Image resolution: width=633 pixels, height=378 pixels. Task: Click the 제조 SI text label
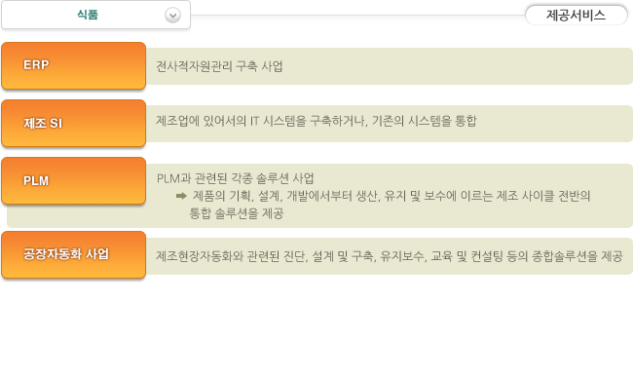[x=43, y=123]
